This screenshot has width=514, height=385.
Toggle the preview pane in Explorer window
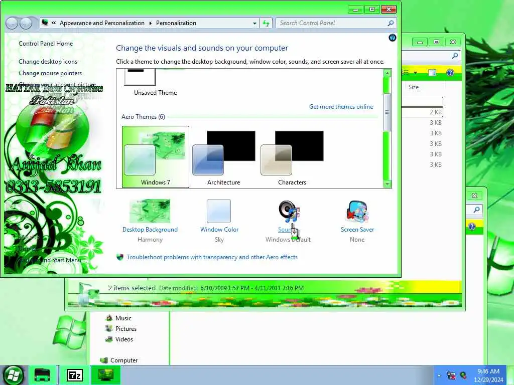[x=432, y=72]
